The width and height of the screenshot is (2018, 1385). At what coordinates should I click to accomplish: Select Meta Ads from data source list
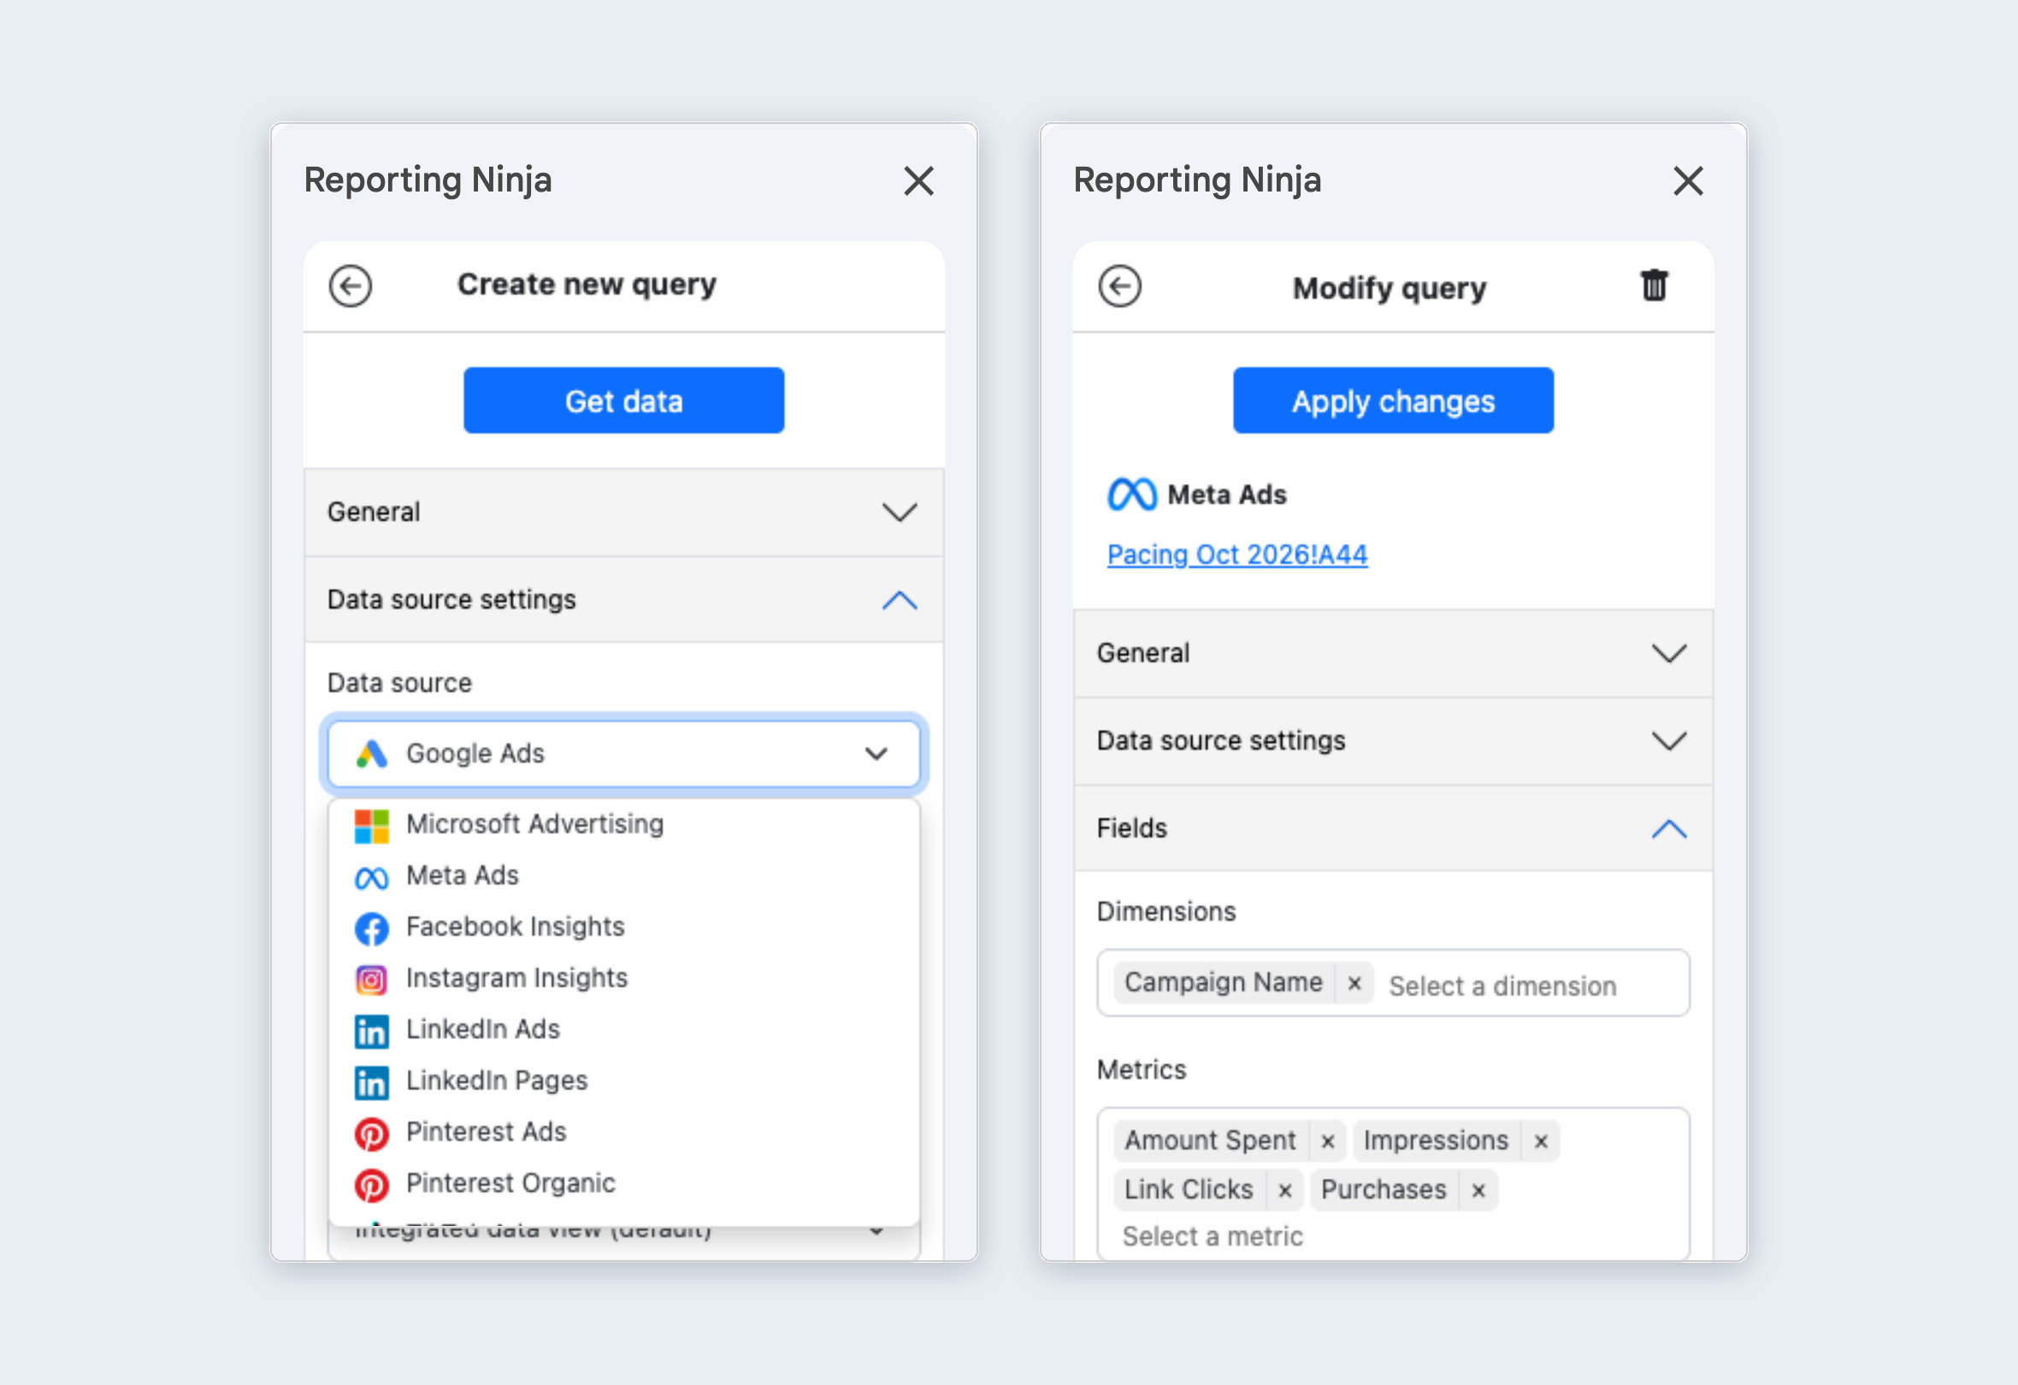pyautogui.click(x=623, y=875)
